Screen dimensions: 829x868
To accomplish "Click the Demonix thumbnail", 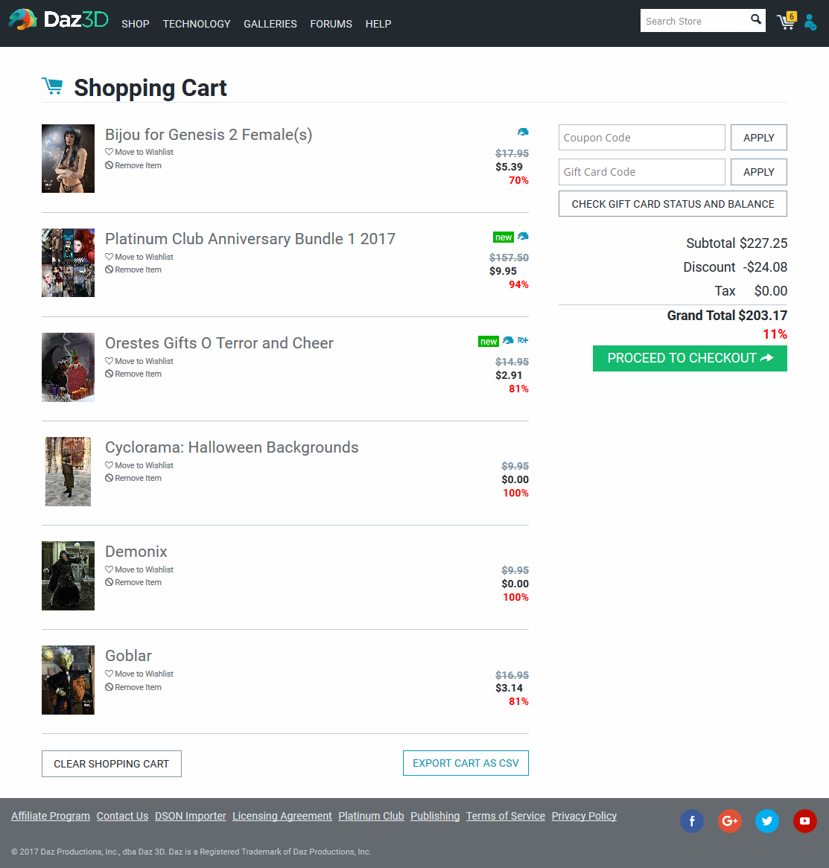I will point(68,575).
